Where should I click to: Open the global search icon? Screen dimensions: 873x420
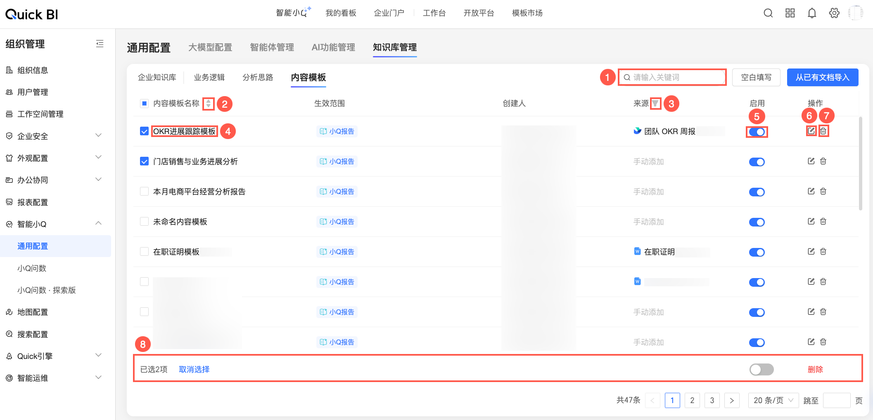click(768, 13)
